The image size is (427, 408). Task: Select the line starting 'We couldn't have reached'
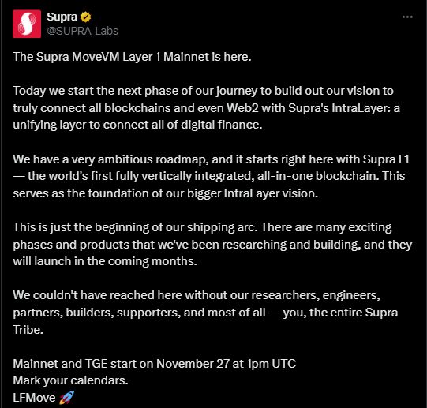click(x=197, y=295)
